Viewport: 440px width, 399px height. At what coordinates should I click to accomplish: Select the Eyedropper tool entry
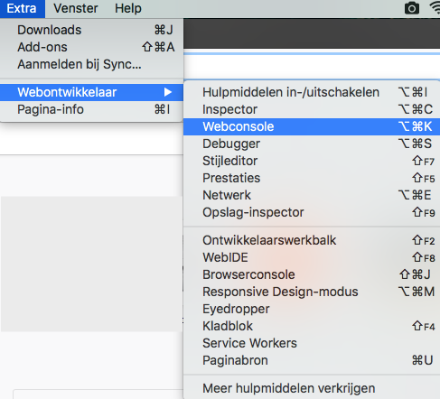pyautogui.click(x=312, y=309)
